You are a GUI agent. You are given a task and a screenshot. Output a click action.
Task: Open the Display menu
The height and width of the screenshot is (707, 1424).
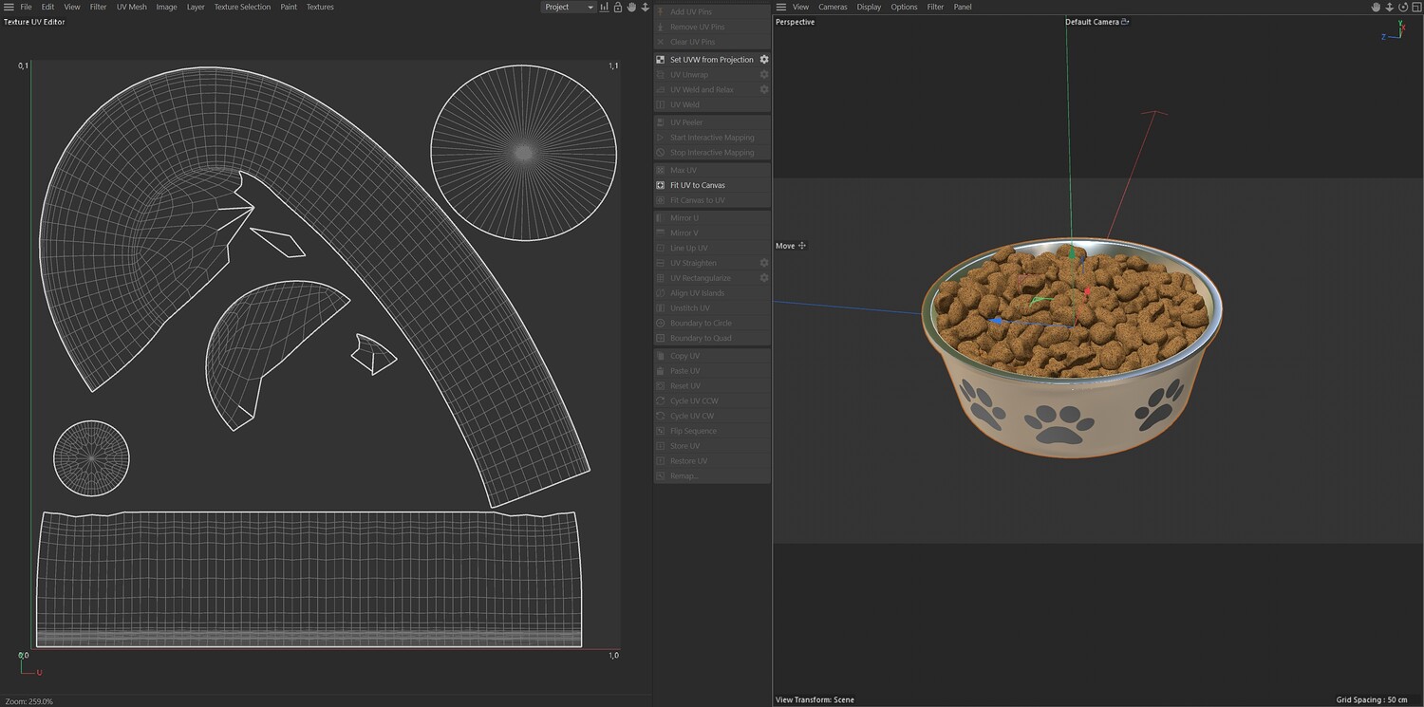[869, 7]
